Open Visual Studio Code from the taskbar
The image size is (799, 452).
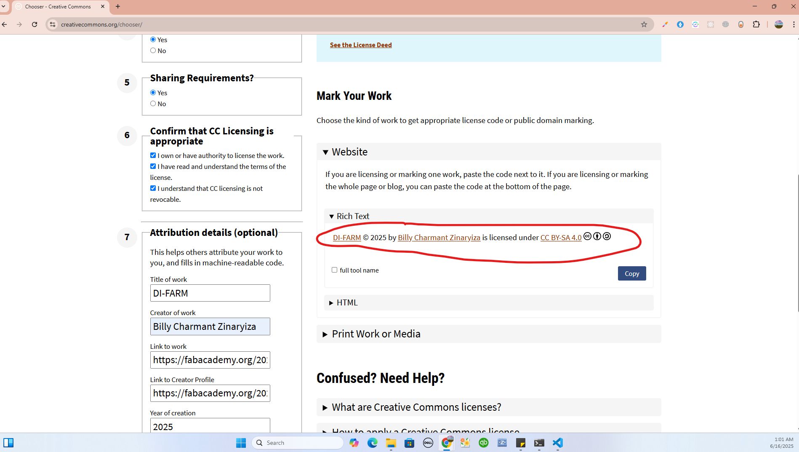(558, 443)
